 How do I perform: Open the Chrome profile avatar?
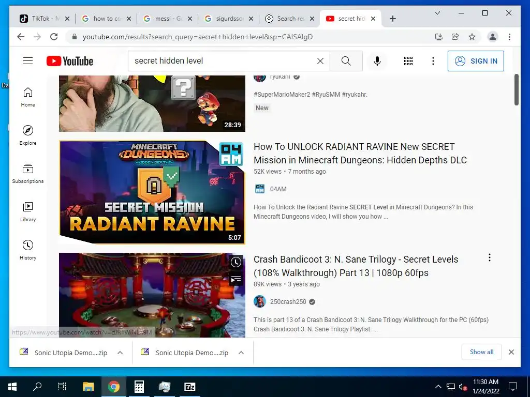pos(493,37)
